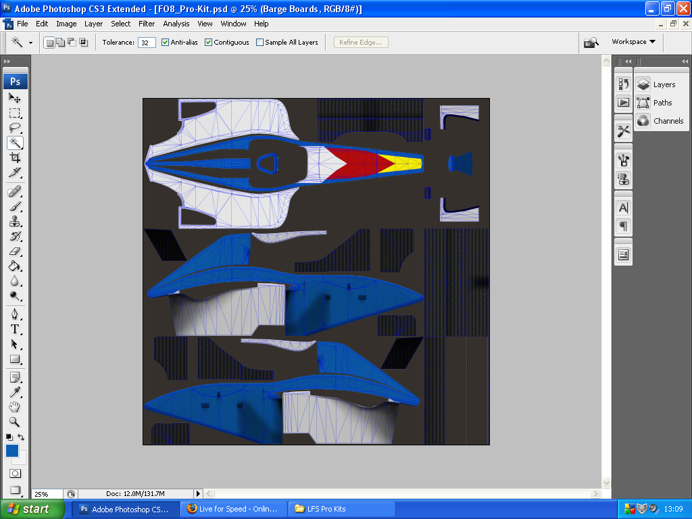Screen dimensions: 692x519
Task: Swap foreground and background colors
Action: [21, 437]
